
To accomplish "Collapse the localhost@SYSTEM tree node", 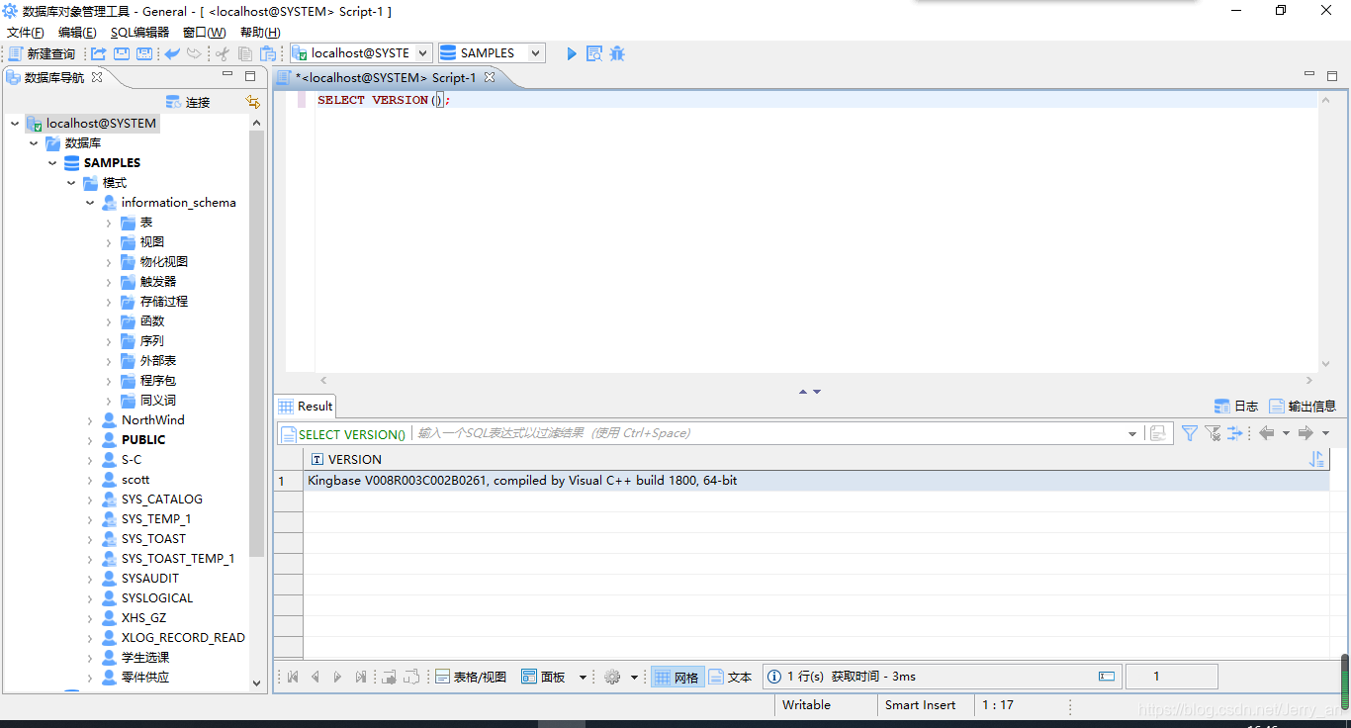I will (x=15, y=124).
